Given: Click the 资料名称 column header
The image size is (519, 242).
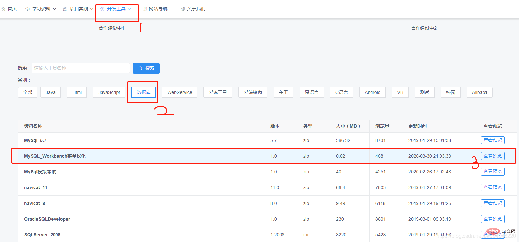Looking at the screenshot, I should click(33, 126).
